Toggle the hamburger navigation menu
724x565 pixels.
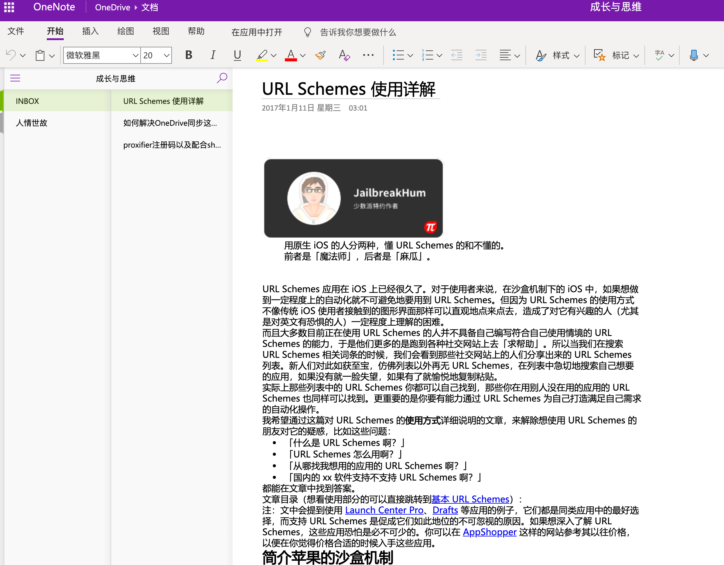click(x=15, y=78)
